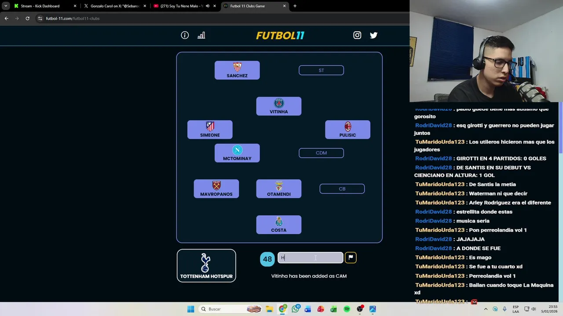Image resolution: width=563 pixels, height=316 pixels.
Task: Open the game info icon
Action: coord(185,35)
